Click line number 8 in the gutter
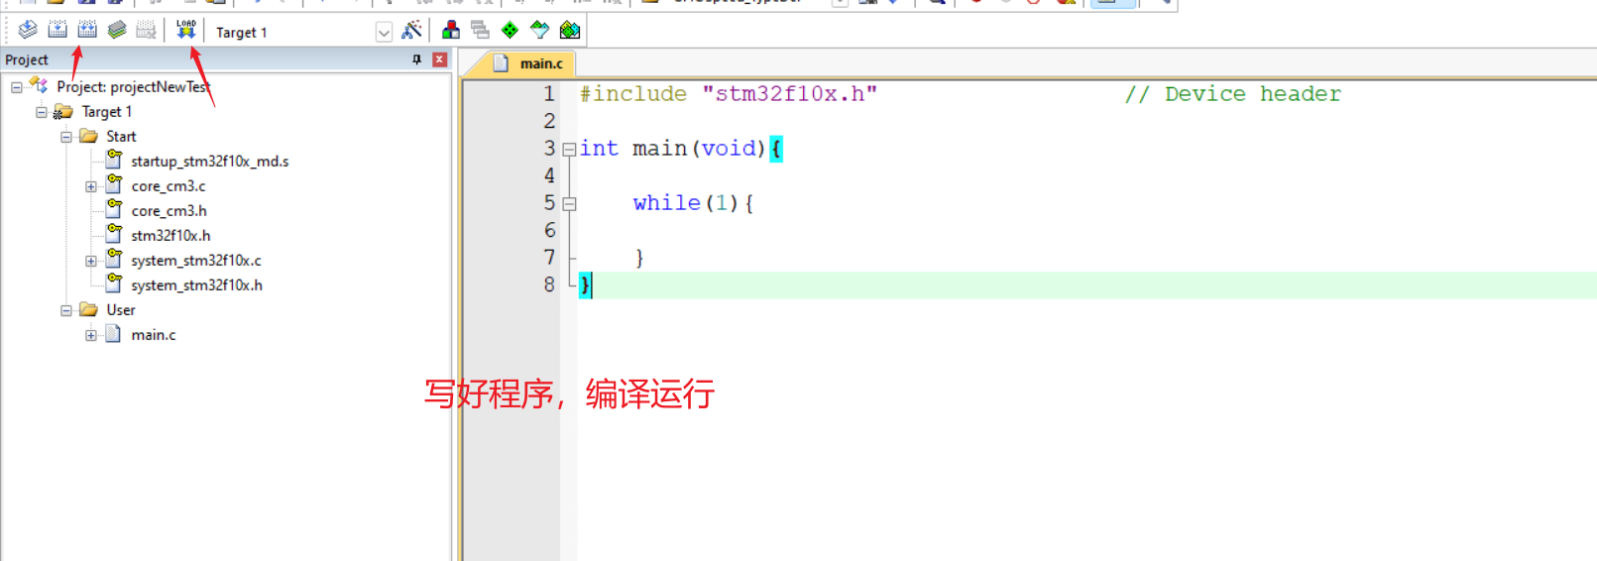Image resolution: width=1597 pixels, height=561 pixels. pos(549,285)
